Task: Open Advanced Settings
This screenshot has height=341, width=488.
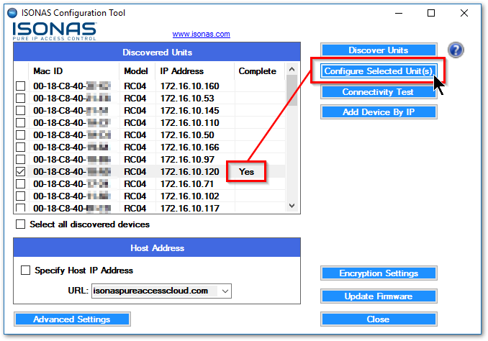Action: coord(72,319)
